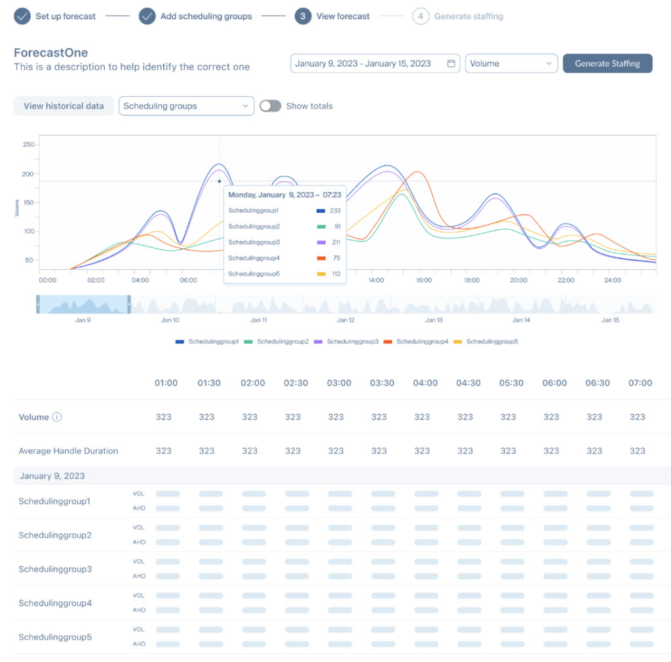Click View historical data button
This screenshot has width=671, height=662.
click(64, 106)
